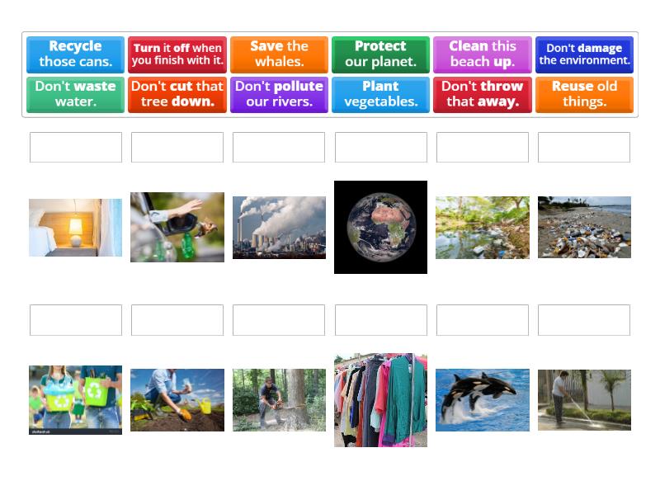Click the empty answer box above the orcas image
Image resolution: width=660 pixels, height=495 pixels.
tap(482, 320)
